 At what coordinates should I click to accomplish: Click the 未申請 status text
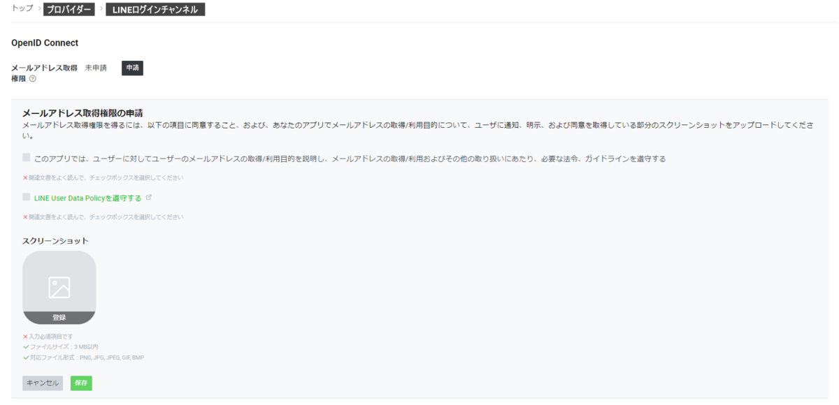tap(96, 68)
